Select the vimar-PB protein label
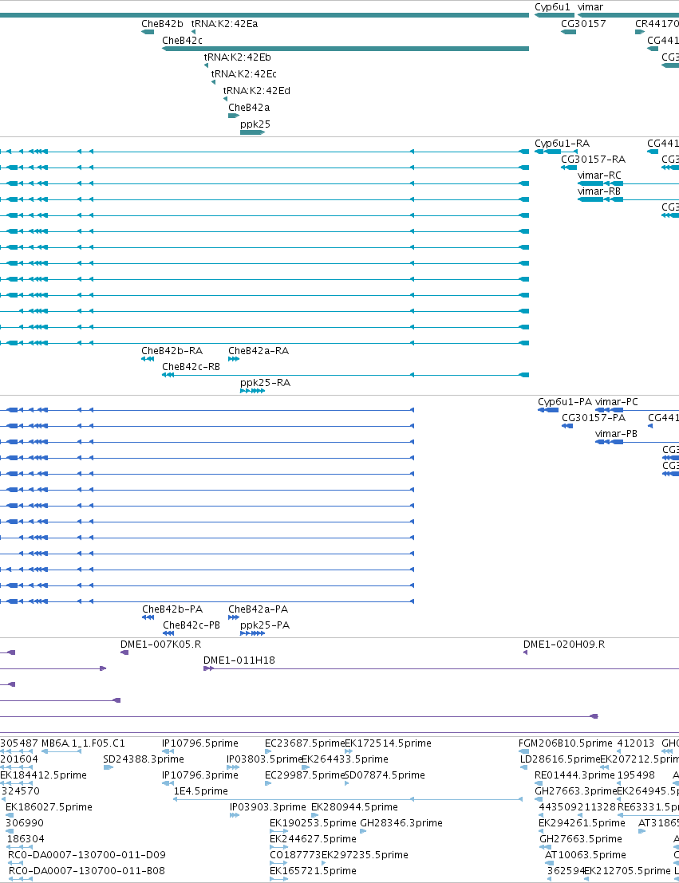The width and height of the screenshot is (679, 883). 616,434
